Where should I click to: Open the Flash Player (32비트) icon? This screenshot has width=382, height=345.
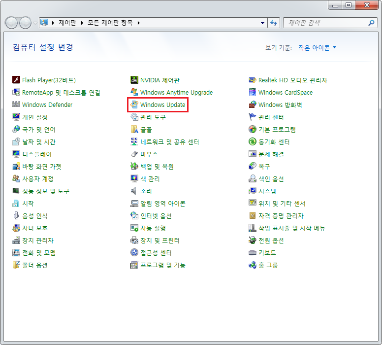tap(16, 80)
